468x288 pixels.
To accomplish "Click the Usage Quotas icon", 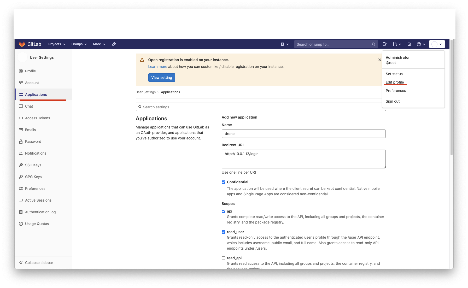I will click(x=21, y=224).
